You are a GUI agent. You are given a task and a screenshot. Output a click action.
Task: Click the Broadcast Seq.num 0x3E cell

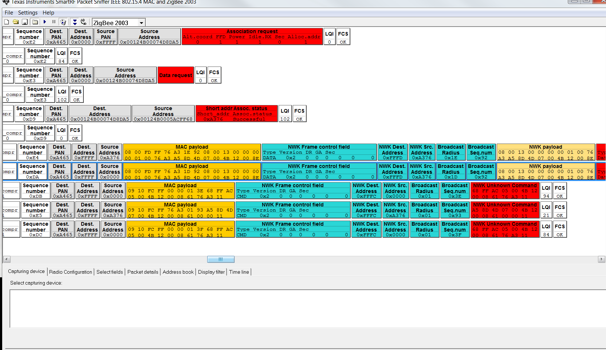click(x=455, y=190)
